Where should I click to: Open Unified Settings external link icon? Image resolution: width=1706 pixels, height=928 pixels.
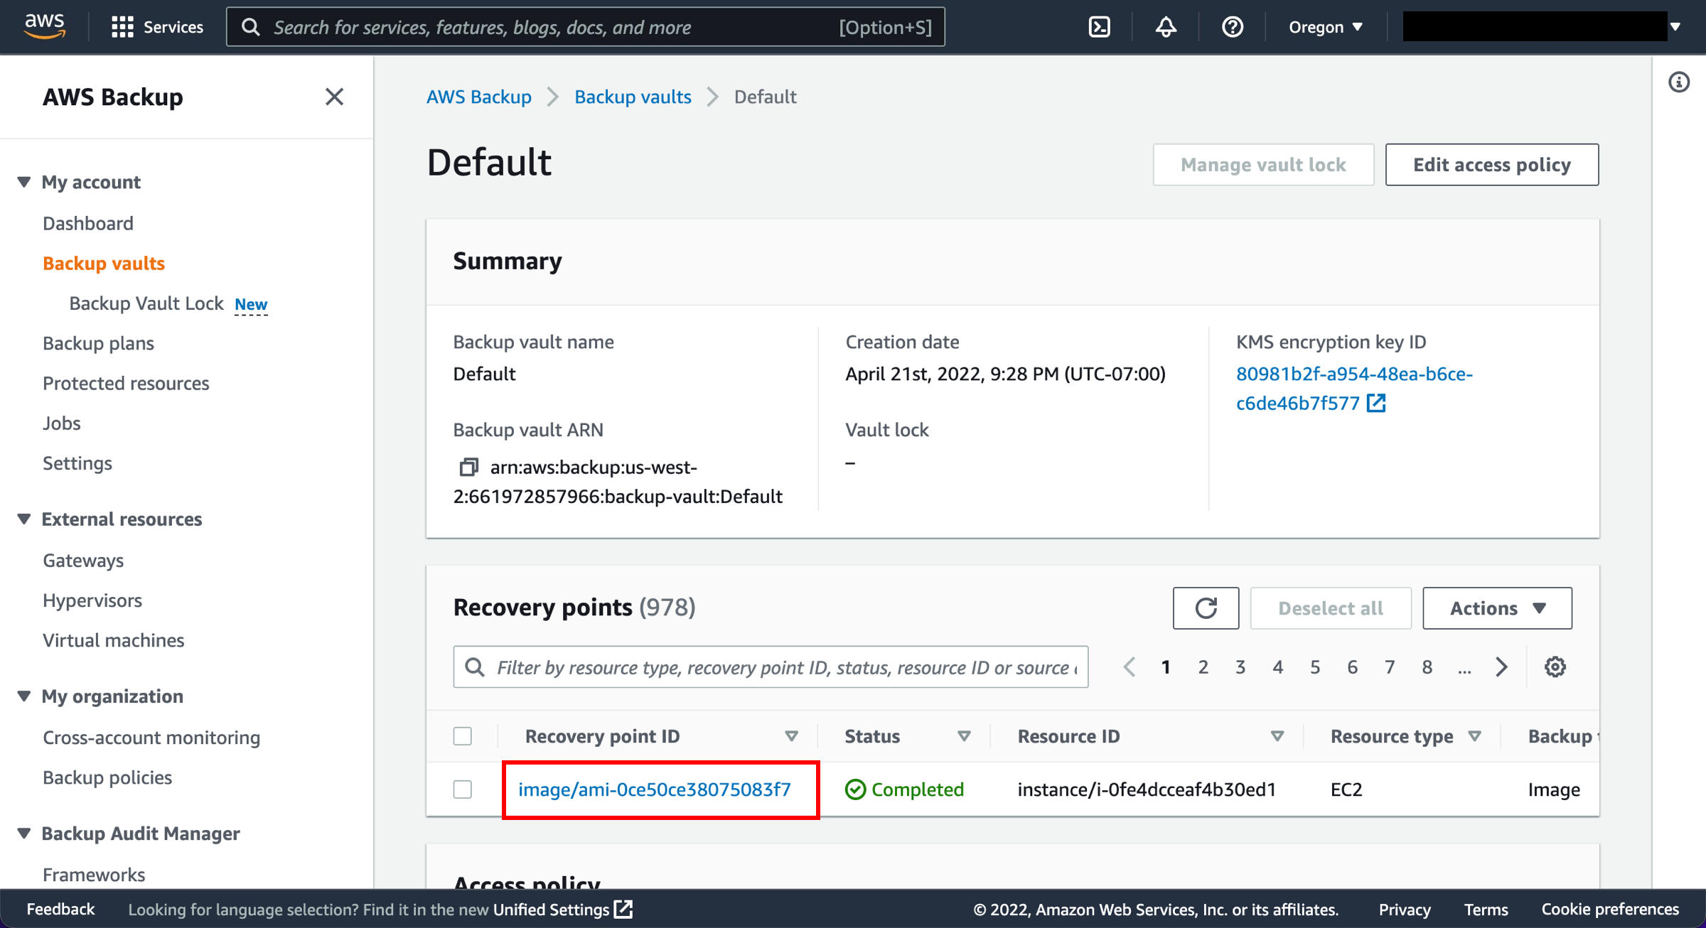pyautogui.click(x=623, y=909)
